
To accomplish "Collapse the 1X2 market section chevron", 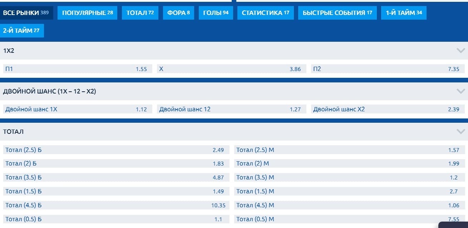I will tap(460, 51).
